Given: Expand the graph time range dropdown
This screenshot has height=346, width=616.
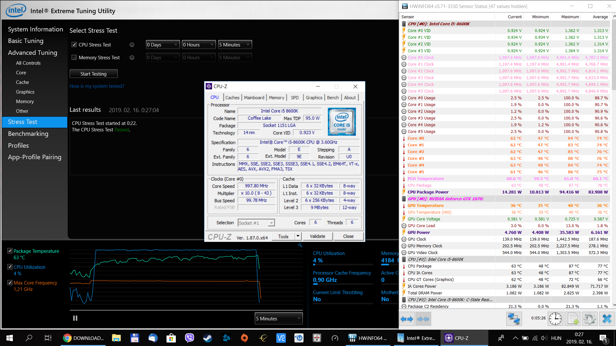Looking at the screenshot, I should point(278,318).
